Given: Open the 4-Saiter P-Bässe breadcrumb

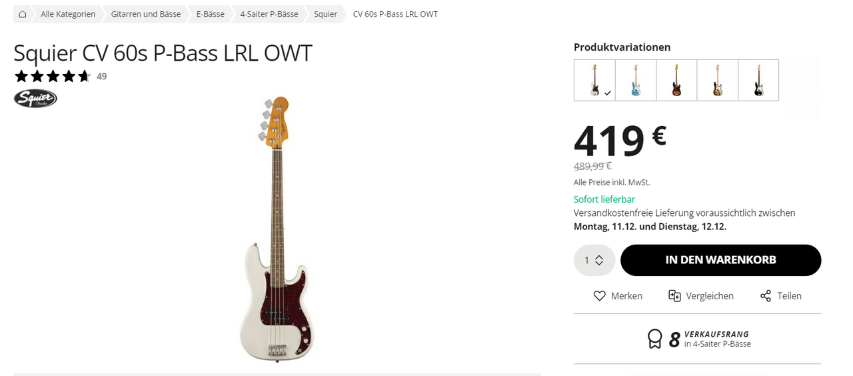Looking at the screenshot, I should coord(269,14).
